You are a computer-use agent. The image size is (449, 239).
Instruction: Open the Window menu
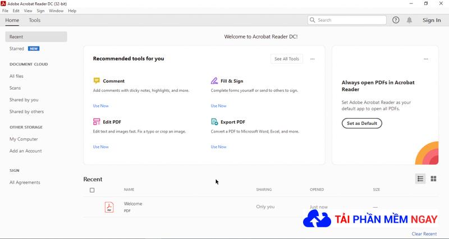(56, 11)
